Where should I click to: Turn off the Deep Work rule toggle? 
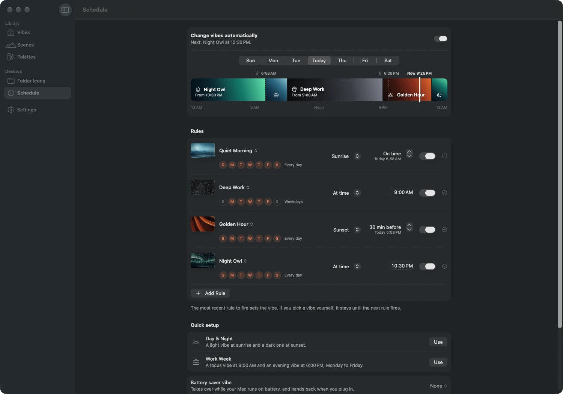428,193
